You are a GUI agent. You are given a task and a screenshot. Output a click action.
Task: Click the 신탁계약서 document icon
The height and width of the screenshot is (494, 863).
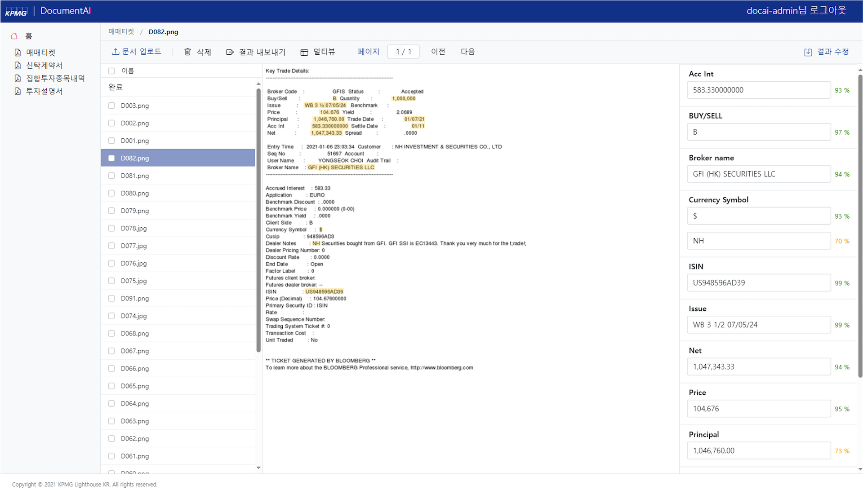pyautogui.click(x=18, y=66)
